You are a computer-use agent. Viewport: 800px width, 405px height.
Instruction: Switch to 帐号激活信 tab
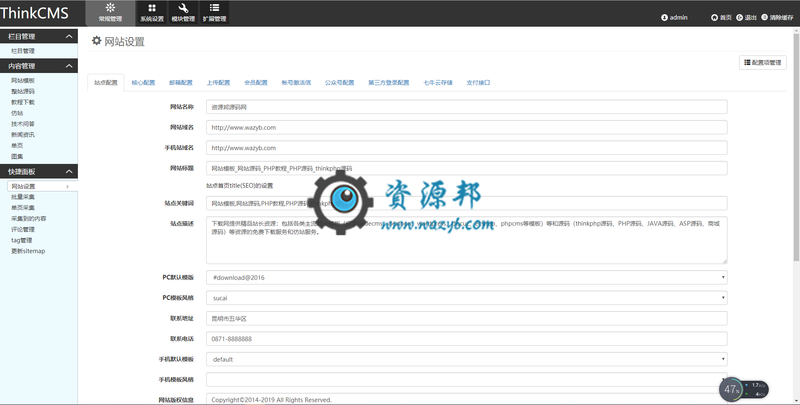(x=296, y=83)
